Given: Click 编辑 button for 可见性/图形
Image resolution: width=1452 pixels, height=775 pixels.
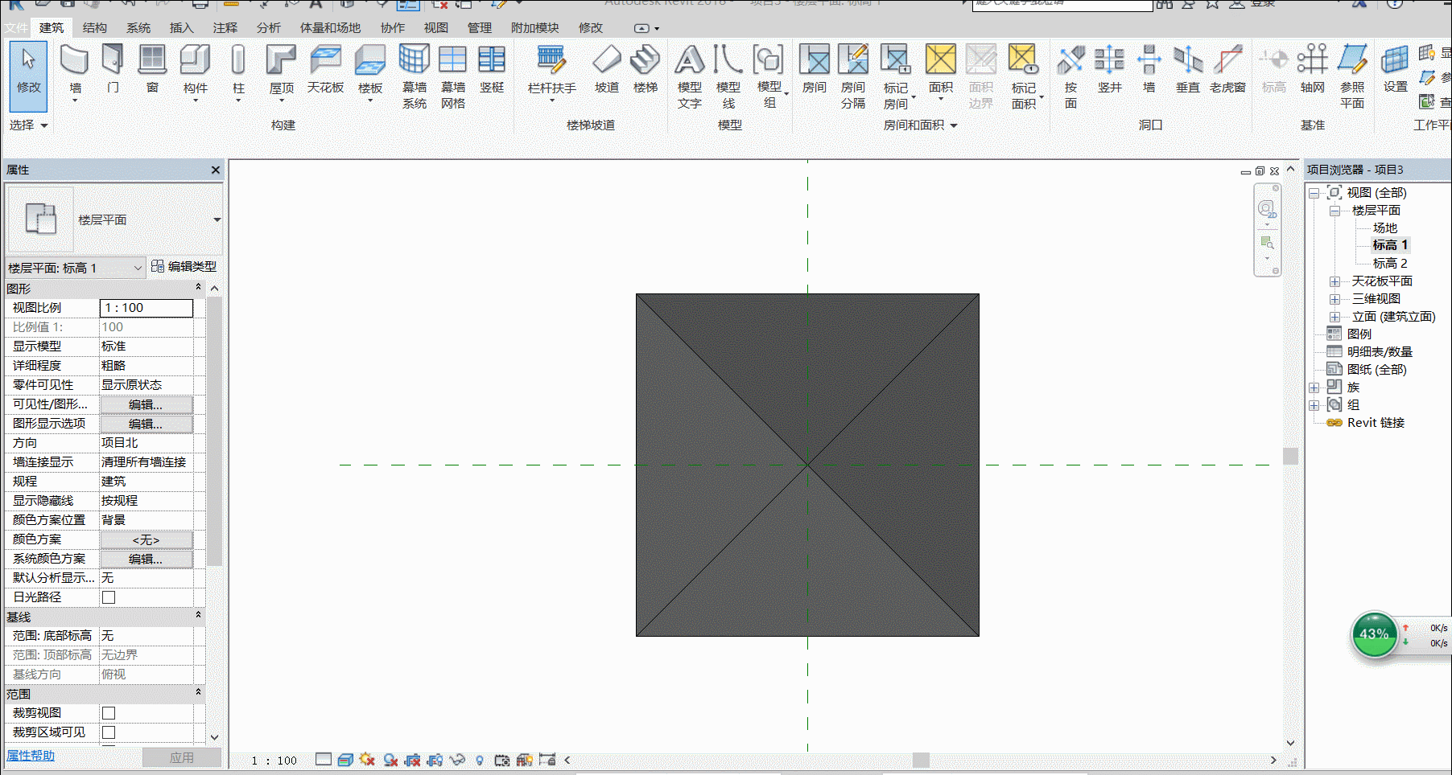Looking at the screenshot, I should coord(146,404).
